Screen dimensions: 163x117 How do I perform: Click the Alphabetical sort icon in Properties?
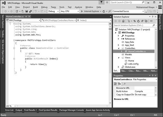[120, 84]
